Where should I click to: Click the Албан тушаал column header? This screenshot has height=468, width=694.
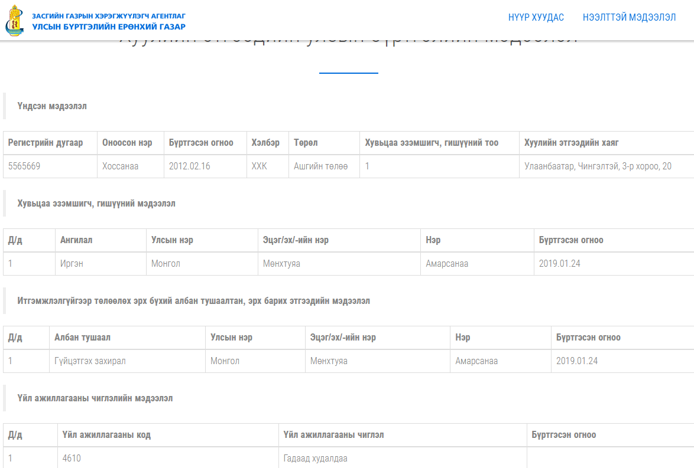82,338
